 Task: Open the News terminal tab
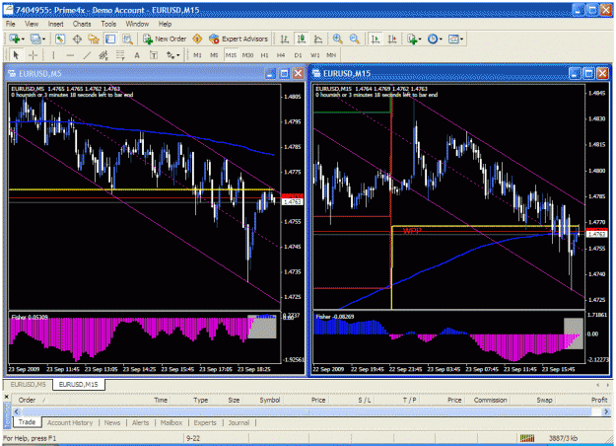[112, 422]
